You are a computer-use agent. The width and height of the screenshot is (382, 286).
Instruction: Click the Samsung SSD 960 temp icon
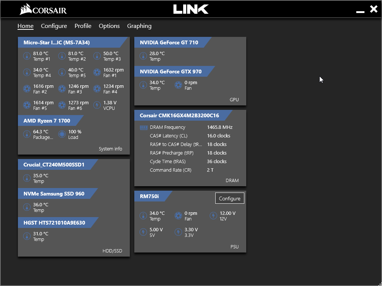(26, 207)
